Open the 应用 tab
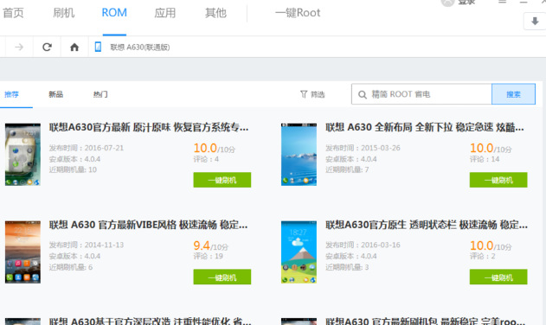This screenshot has width=546, height=325. point(165,13)
